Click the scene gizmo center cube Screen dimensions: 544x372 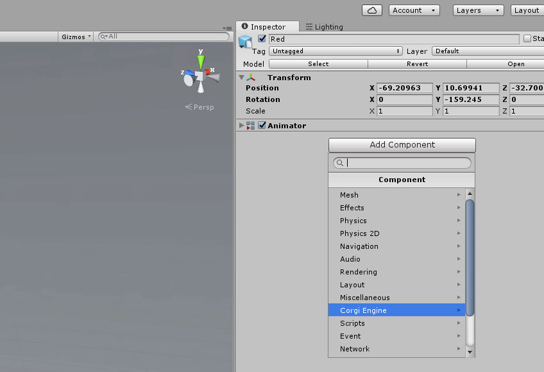point(200,76)
